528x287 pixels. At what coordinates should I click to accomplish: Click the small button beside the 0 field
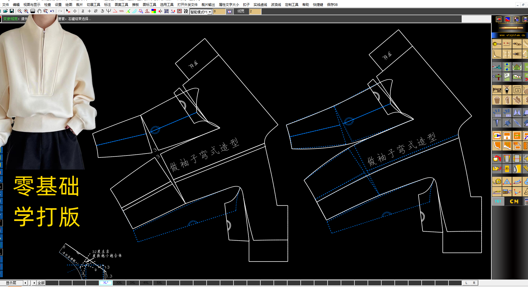[x=230, y=11]
